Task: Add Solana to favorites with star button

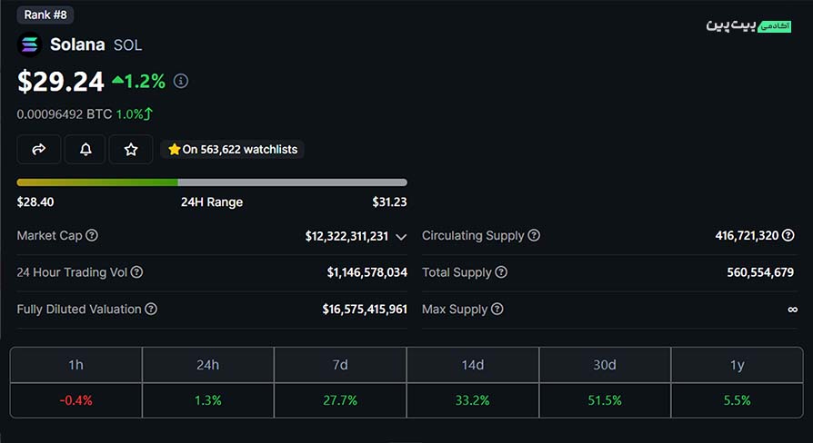Action: click(131, 150)
